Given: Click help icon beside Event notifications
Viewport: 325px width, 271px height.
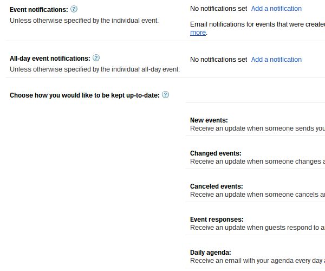Looking at the screenshot, I should coord(74,9).
